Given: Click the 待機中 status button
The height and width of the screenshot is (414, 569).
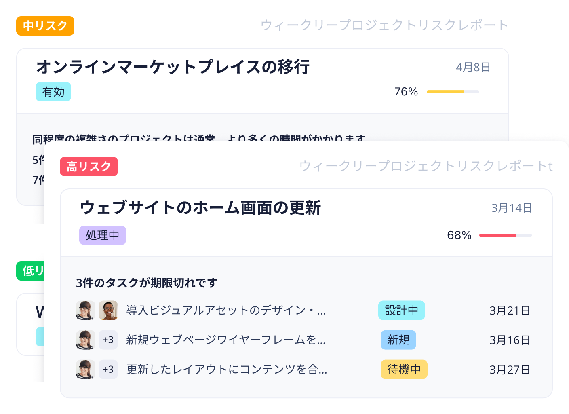Looking at the screenshot, I should [404, 369].
